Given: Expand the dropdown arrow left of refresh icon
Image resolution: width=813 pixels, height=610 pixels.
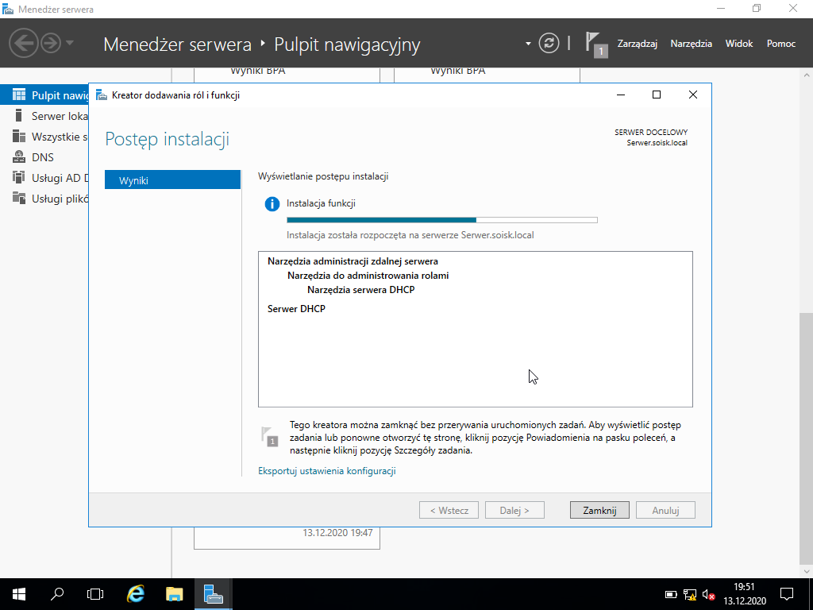Looking at the screenshot, I should [x=528, y=44].
